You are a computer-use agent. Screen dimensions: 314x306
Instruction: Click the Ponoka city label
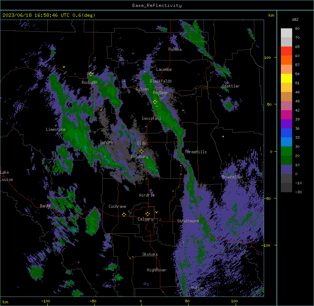pyautogui.click(x=175, y=49)
